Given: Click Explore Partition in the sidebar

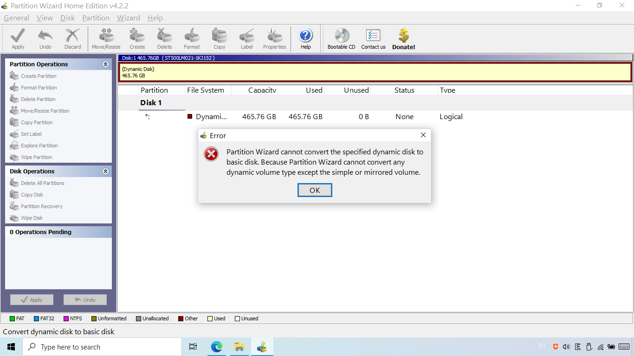Looking at the screenshot, I should click(39, 146).
